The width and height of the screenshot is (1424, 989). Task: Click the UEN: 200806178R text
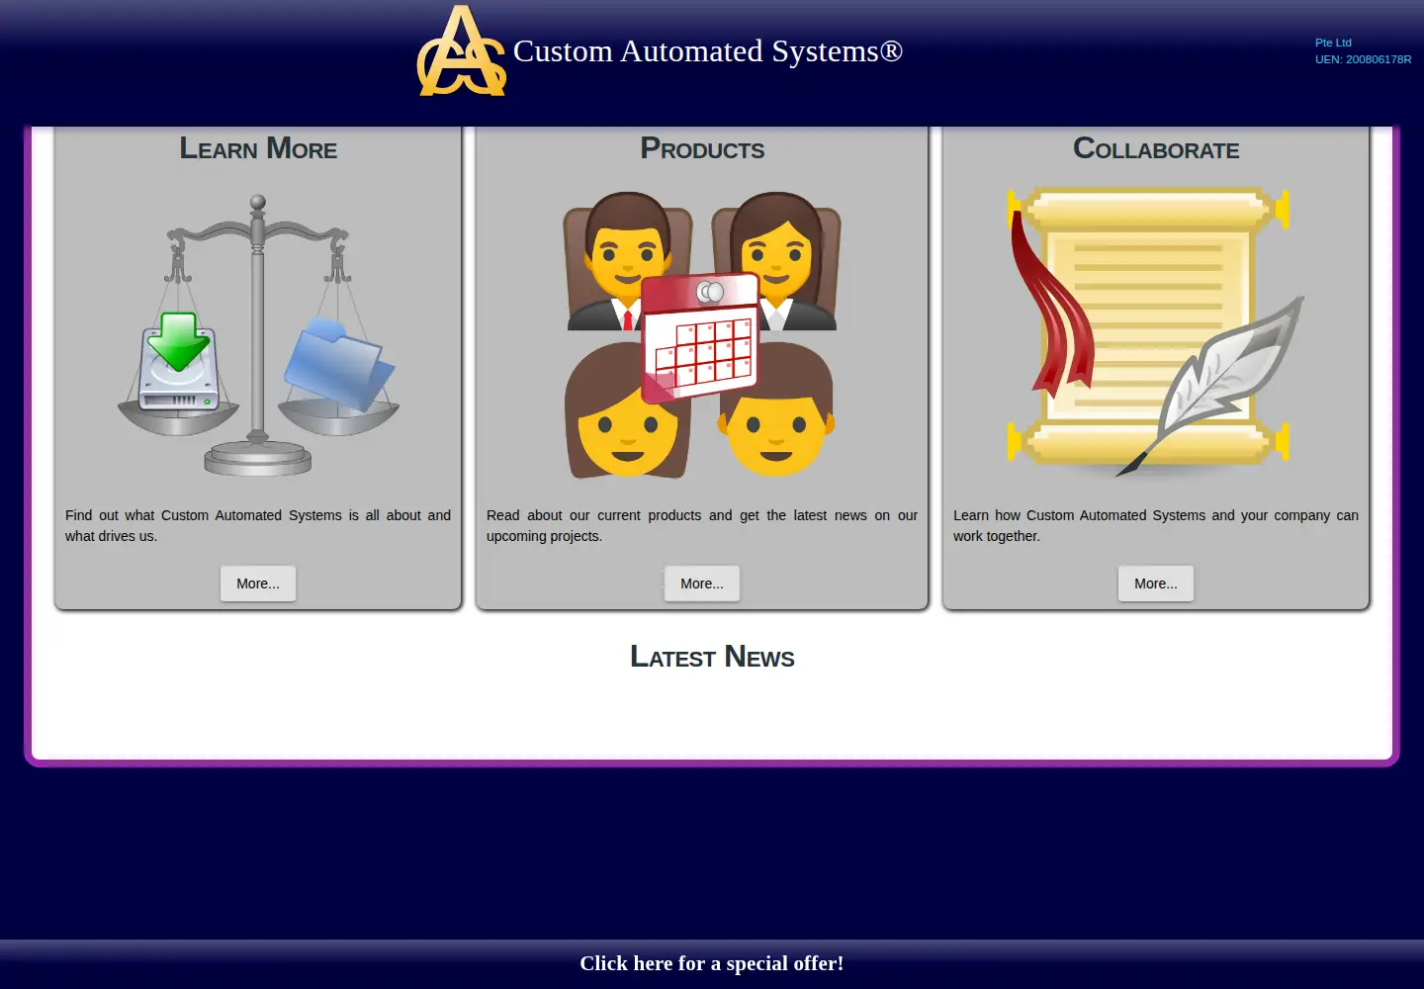click(x=1363, y=59)
